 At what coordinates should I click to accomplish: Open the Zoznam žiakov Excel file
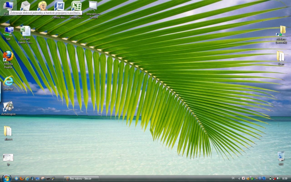26,31
